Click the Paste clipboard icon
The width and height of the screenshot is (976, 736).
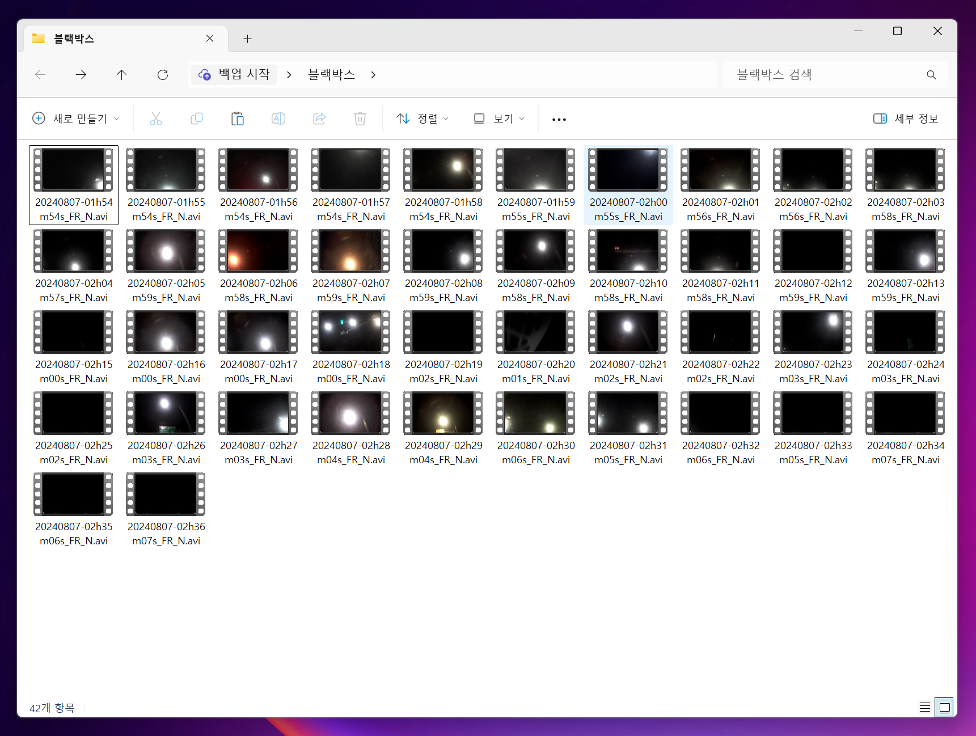pos(238,119)
